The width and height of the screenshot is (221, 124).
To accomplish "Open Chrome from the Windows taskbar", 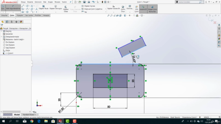I will click(32, 121).
